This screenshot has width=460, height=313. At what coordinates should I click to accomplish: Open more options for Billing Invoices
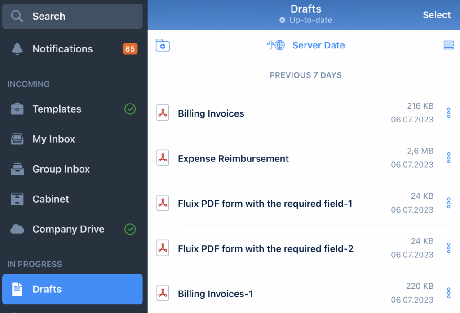pos(448,113)
